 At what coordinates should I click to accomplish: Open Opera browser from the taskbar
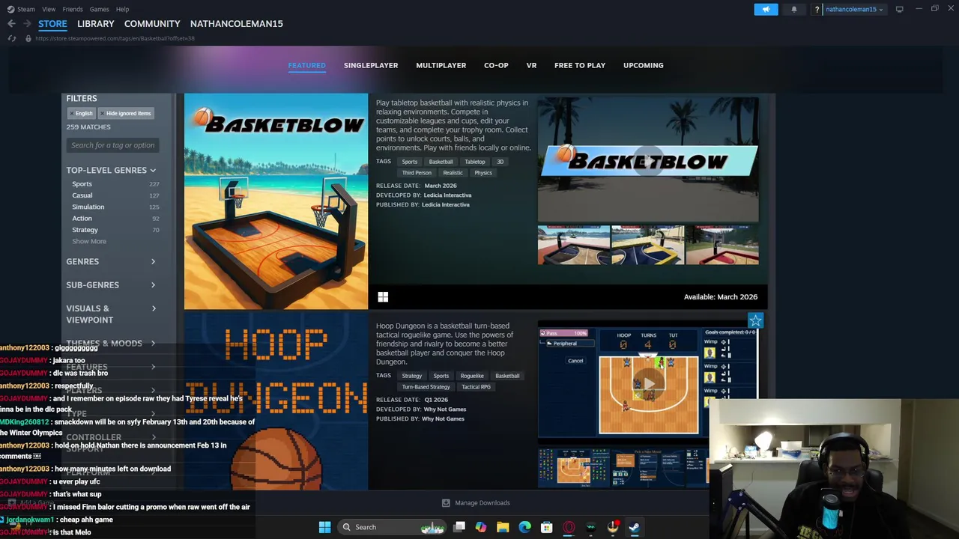click(x=569, y=527)
